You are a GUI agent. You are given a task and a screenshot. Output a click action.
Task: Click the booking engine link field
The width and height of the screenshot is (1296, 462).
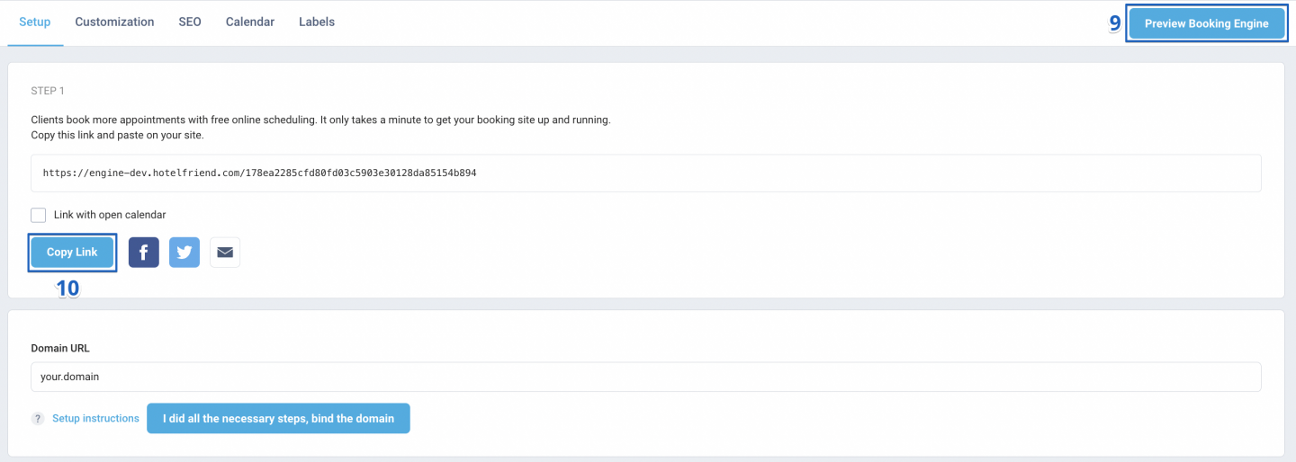click(x=646, y=173)
